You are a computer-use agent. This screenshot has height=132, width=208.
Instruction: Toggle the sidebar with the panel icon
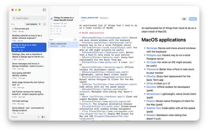click(44, 10)
